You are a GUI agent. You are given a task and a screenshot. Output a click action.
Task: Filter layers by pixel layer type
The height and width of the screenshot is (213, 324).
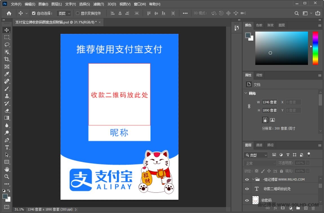pos(274,155)
